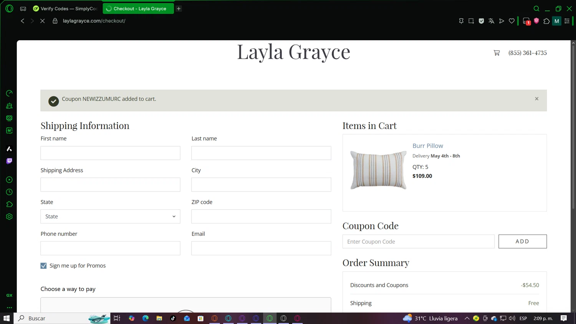Click the play/send flow icon in toolbar

coord(502,21)
